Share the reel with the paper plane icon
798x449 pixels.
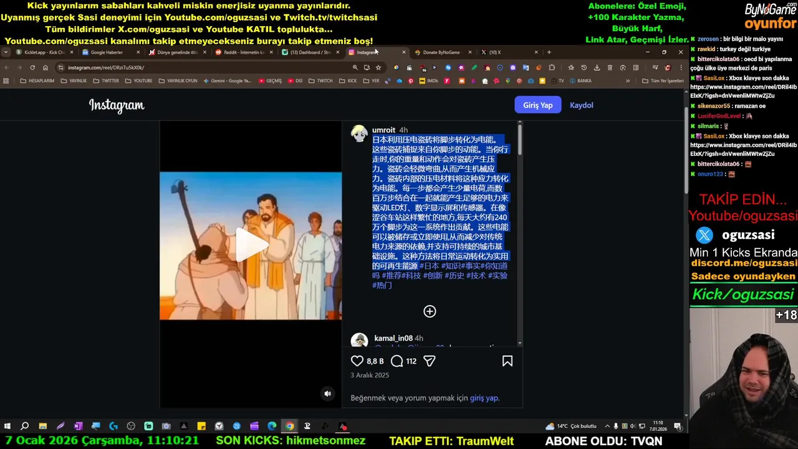point(430,361)
